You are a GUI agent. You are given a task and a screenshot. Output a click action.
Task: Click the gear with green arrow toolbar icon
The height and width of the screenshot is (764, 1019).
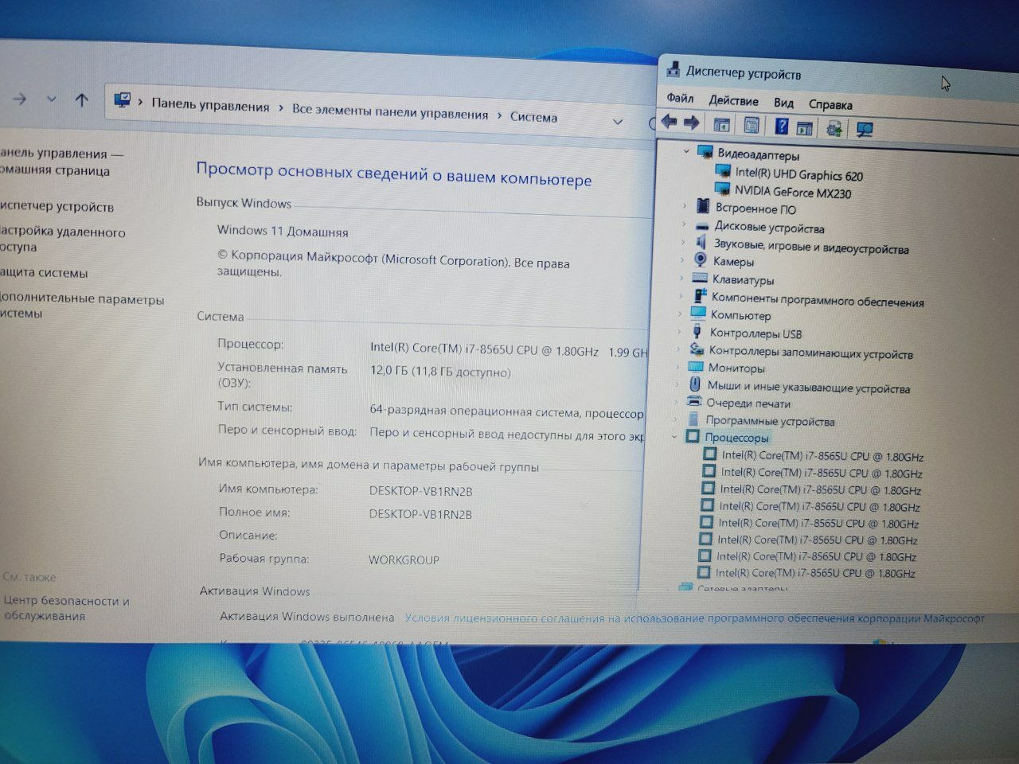pos(834,128)
